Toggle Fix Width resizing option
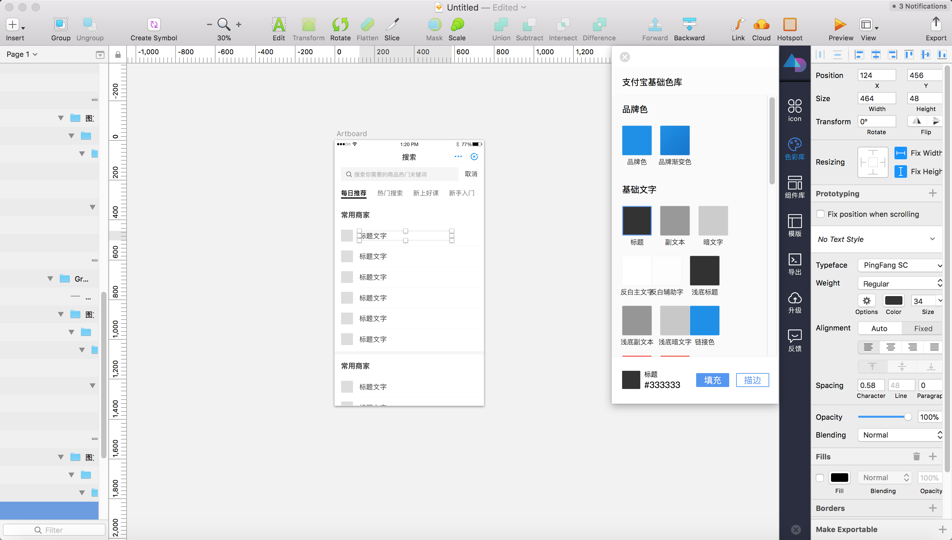This screenshot has height=540, width=952. (900, 153)
